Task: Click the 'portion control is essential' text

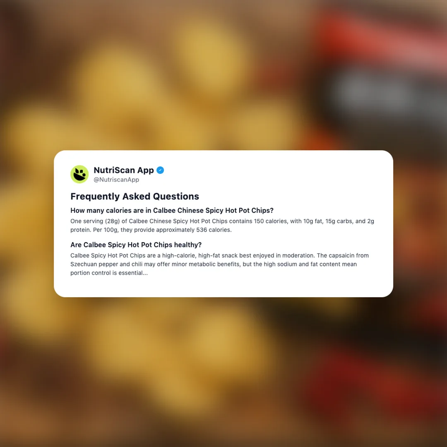Action: pos(107,273)
